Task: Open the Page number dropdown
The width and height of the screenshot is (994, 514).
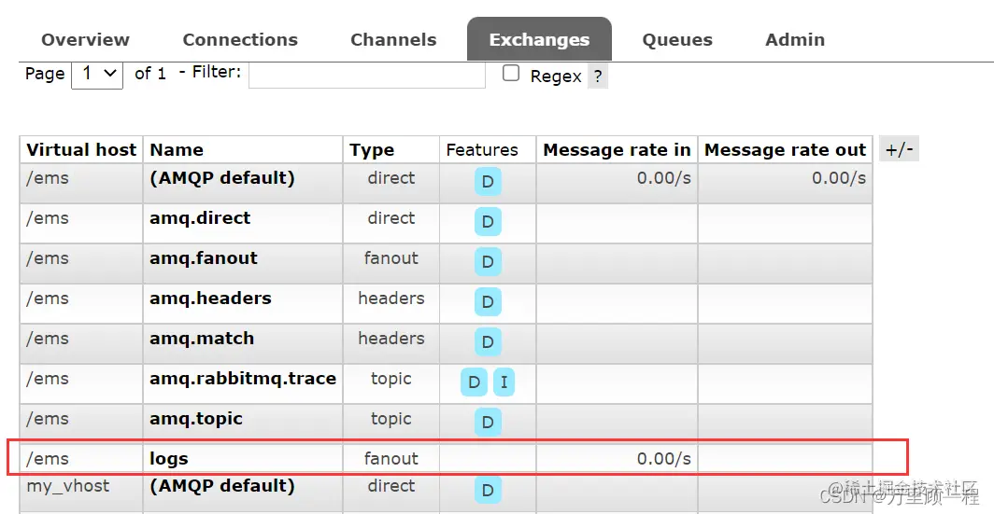Action: pyautogui.click(x=97, y=74)
